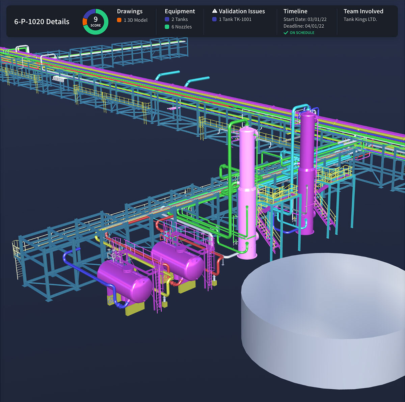Click the green ON SCHEDULE checkmark icon

(286, 33)
